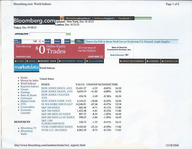Open the Currencies sidebar link
192x149 pixels.
(26, 98)
